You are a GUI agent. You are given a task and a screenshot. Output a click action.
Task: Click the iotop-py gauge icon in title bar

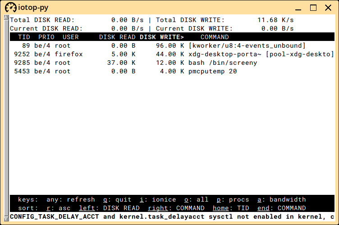pos(11,8)
